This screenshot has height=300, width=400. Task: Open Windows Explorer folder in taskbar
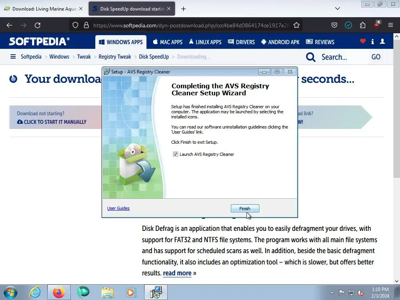(x=107, y=292)
